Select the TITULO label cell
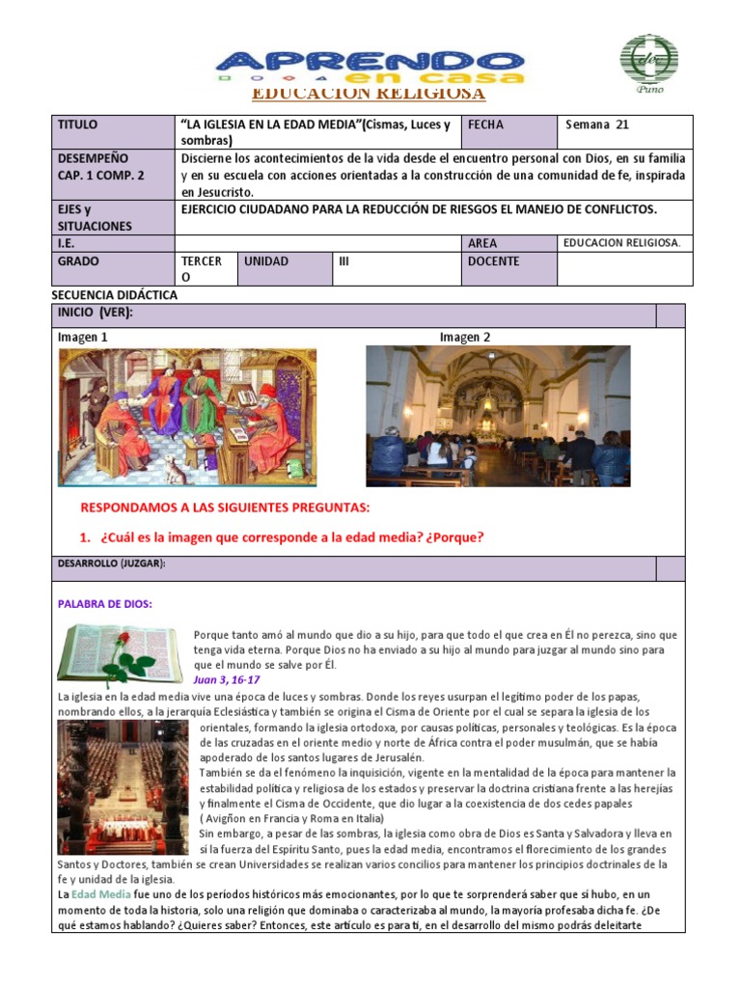 click(x=114, y=131)
